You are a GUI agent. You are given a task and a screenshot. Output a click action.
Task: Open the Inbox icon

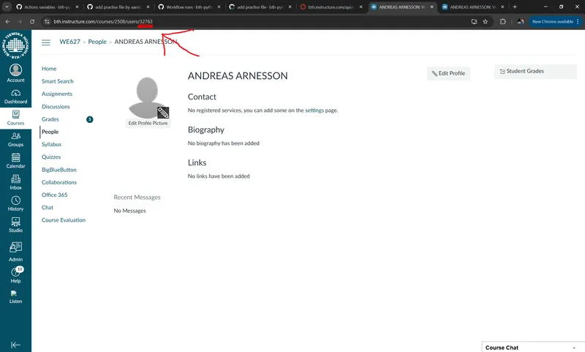point(15,181)
